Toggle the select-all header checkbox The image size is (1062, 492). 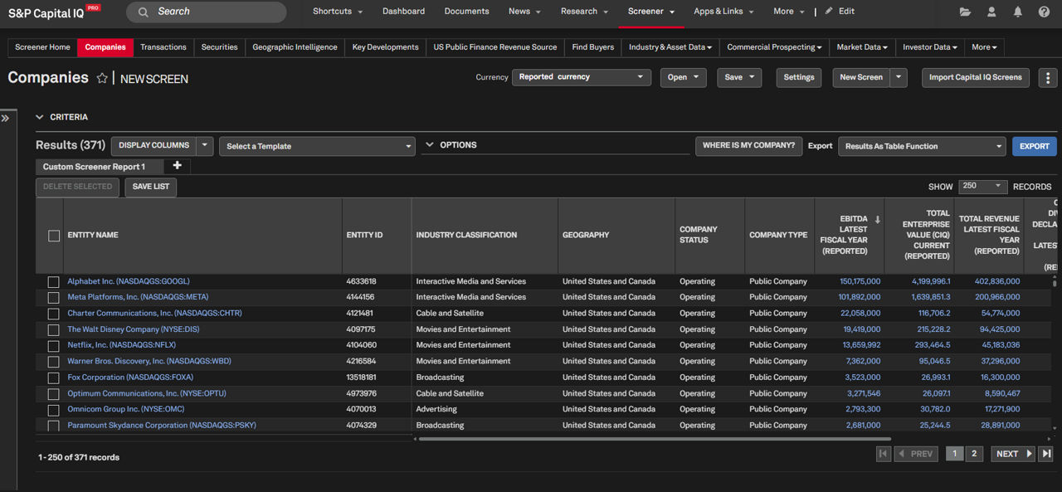(x=54, y=236)
